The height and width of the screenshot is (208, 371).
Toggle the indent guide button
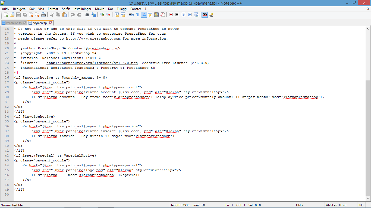144,15
